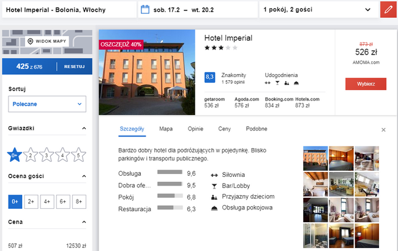Click the map pin in Widok Mapy

pos(30,41)
